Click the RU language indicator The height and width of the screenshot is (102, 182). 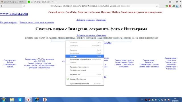pyautogui.click(x=142, y=99)
